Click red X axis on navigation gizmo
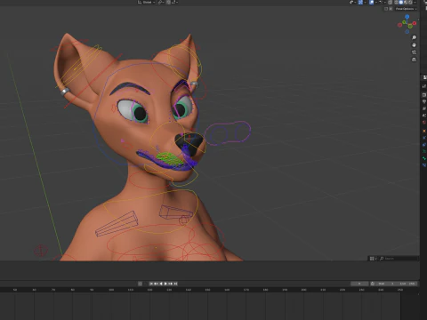Image resolution: width=427 pixels, height=320 pixels. (x=415, y=23)
